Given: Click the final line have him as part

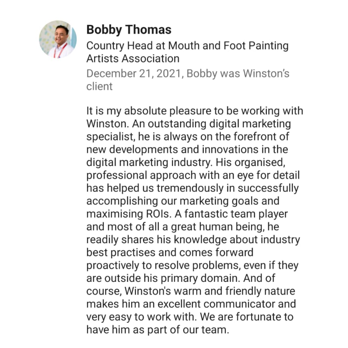Looking at the screenshot, I should coord(158,330).
